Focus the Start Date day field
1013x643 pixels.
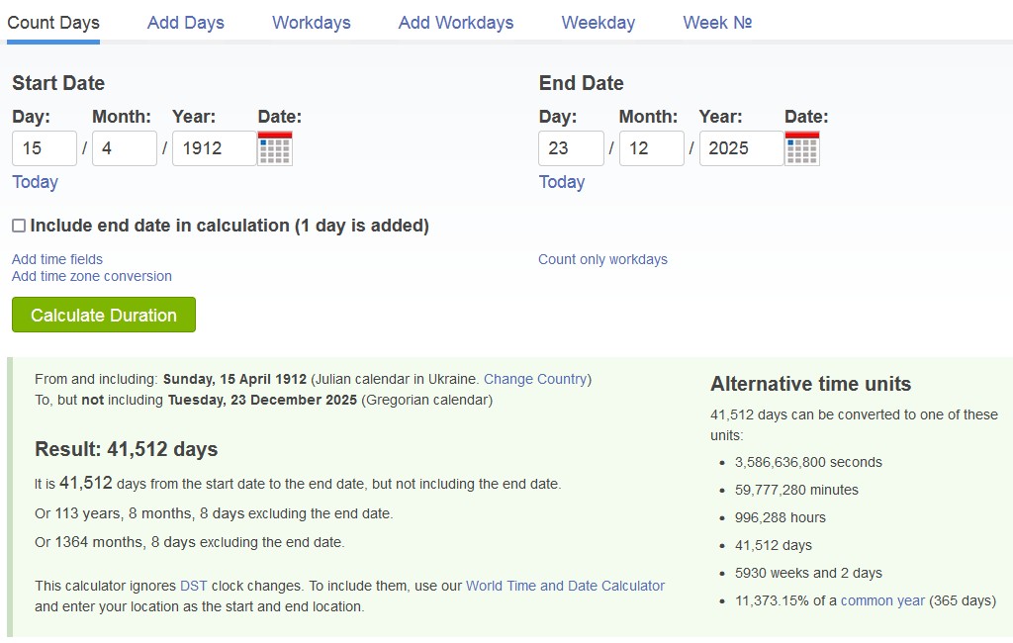[x=45, y=148]
